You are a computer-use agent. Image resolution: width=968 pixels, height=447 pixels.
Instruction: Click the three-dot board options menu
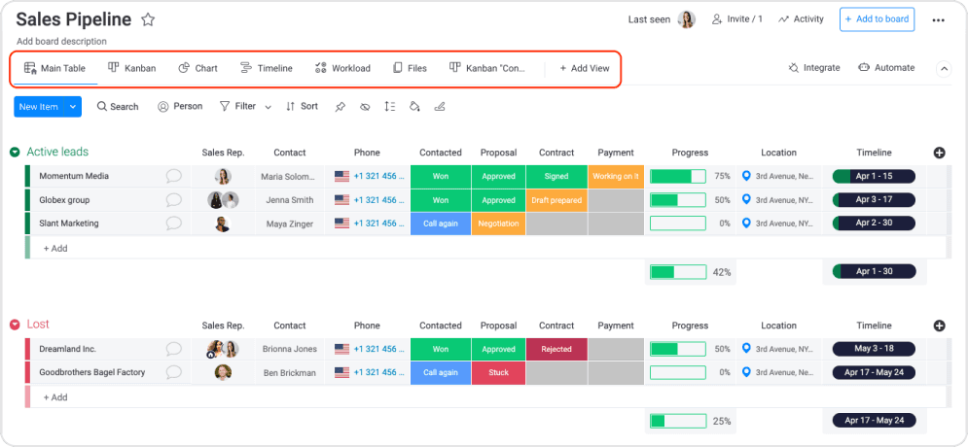(938, 20)
